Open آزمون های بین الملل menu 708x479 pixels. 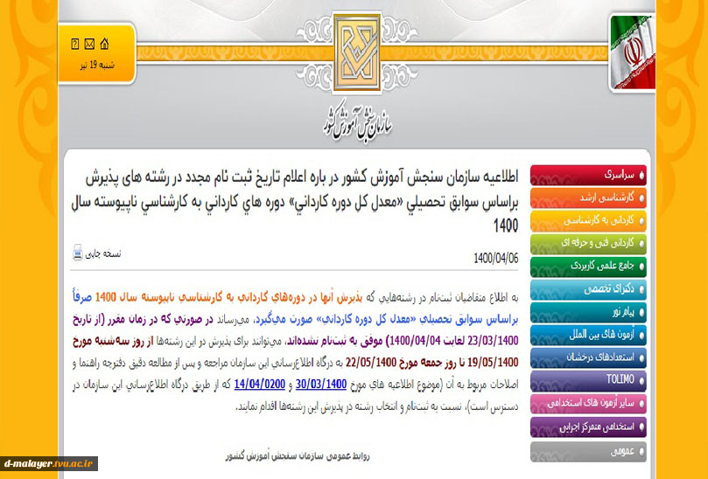pyautogui.click(x=588, y=335)
